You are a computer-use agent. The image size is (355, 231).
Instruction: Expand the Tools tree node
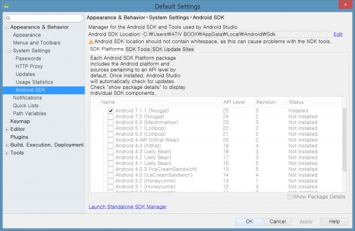click(7, 153)
